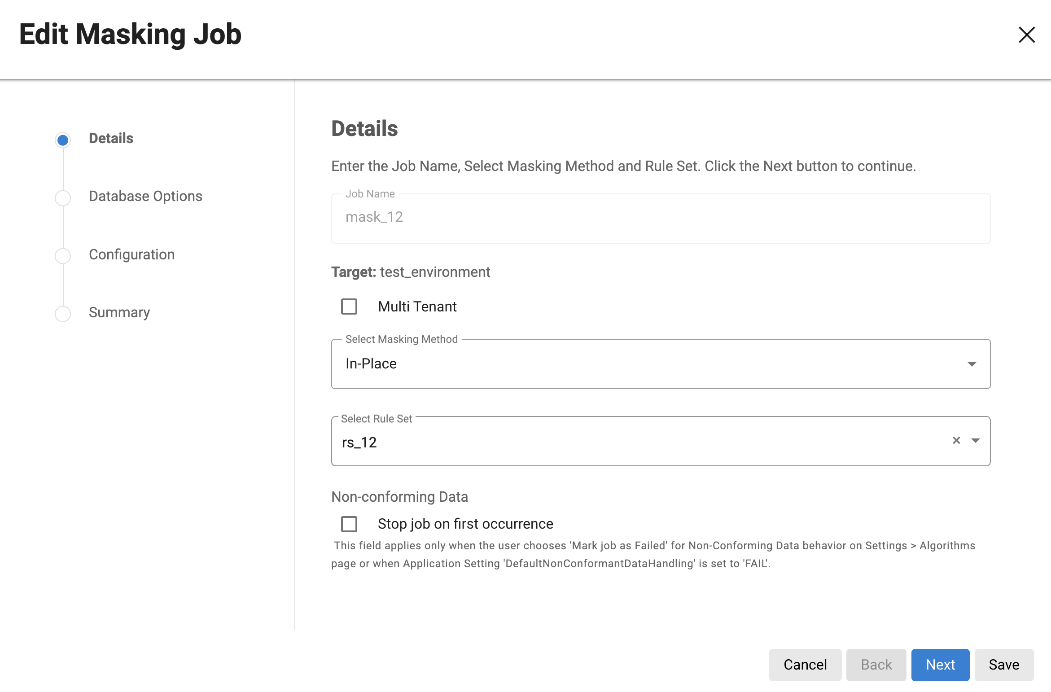Viewport: 1051px width, 692px height.
Task: Go to Database Options step label
Action: click(145, 196)
